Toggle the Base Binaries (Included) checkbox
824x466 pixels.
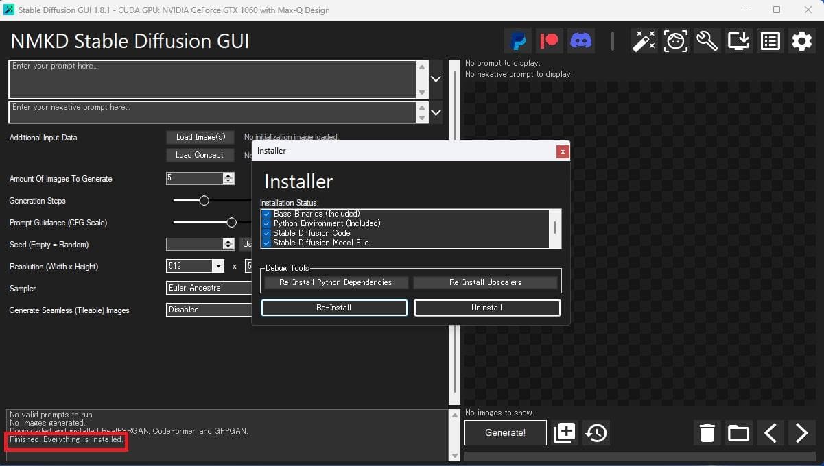point(267,214)
